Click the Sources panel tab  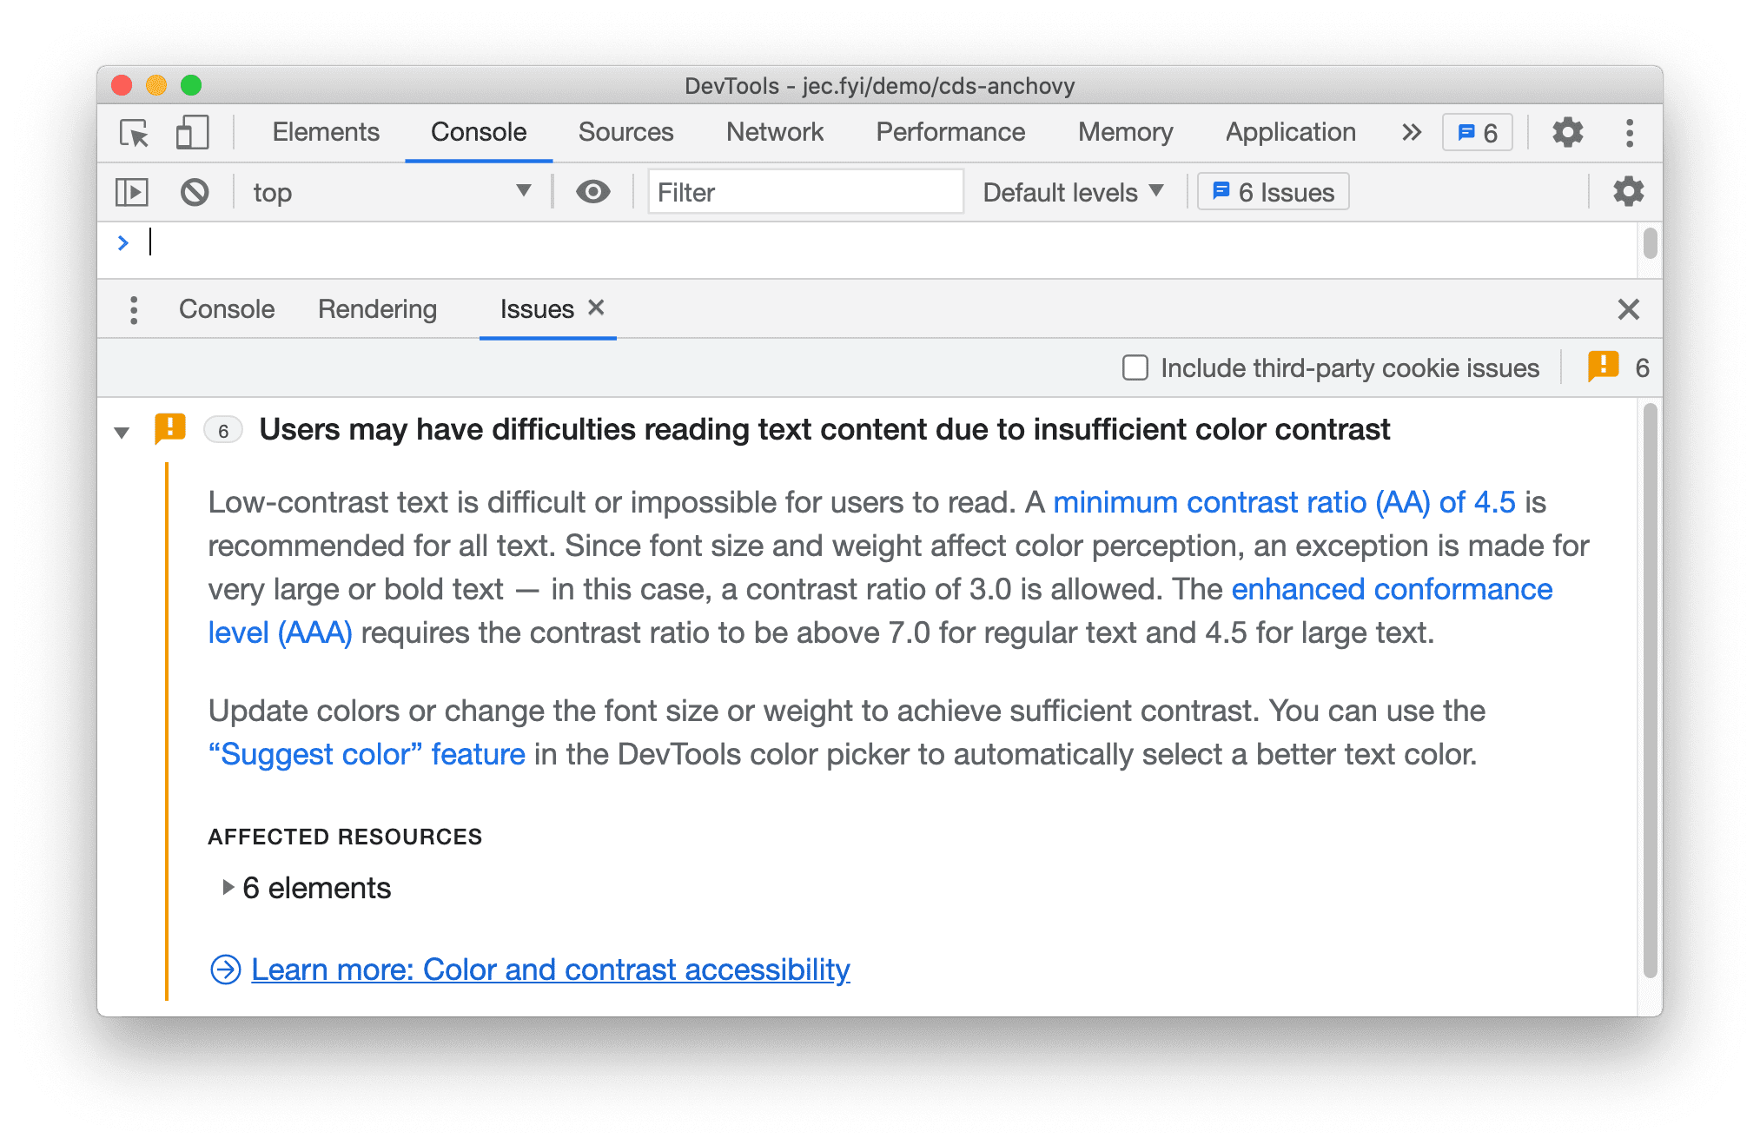pos(629,132)
